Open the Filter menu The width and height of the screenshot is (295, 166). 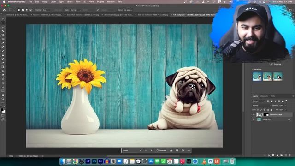pyautogui.click(x=78, y=2)
